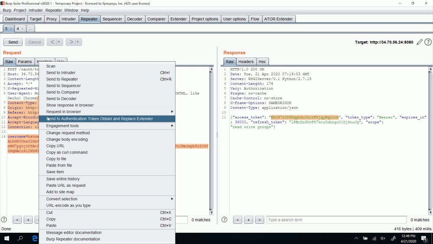Screen dimensions: 433x244
Task: Click the Send button
Action: (13, 42)
